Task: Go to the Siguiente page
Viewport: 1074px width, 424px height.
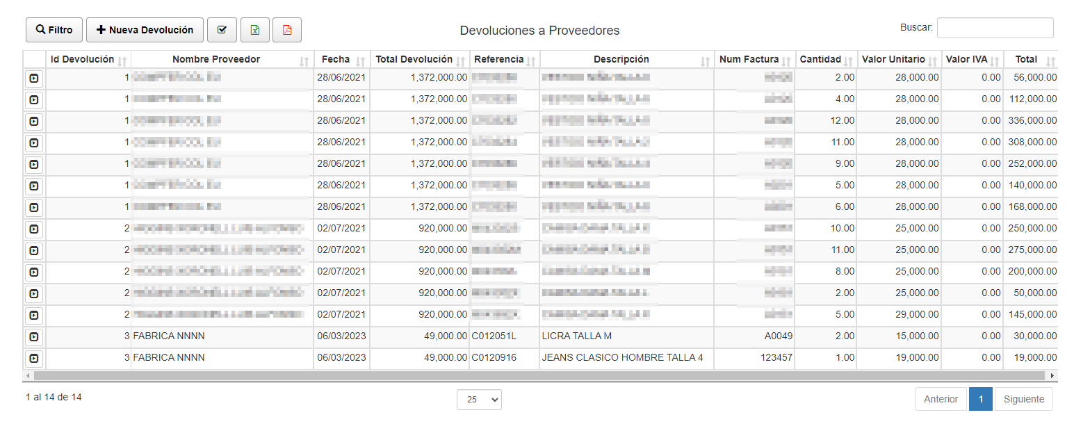Action: (1023, 399)
